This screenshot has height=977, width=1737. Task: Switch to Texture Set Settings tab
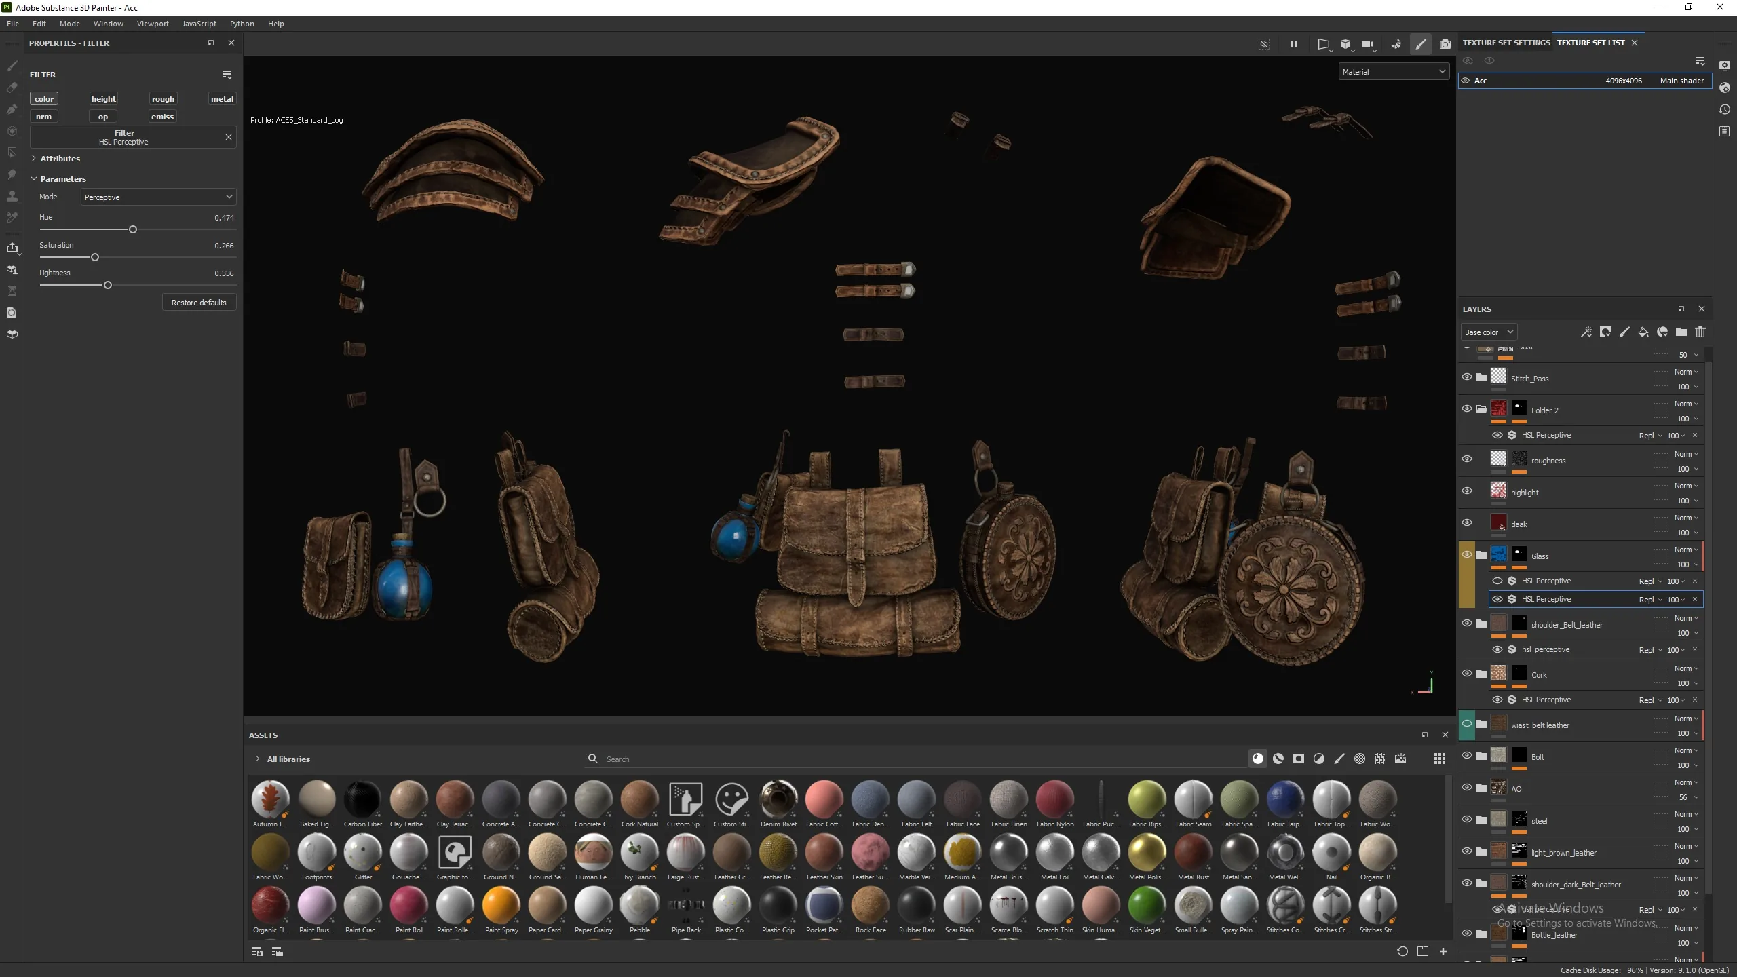point(1506,43)
